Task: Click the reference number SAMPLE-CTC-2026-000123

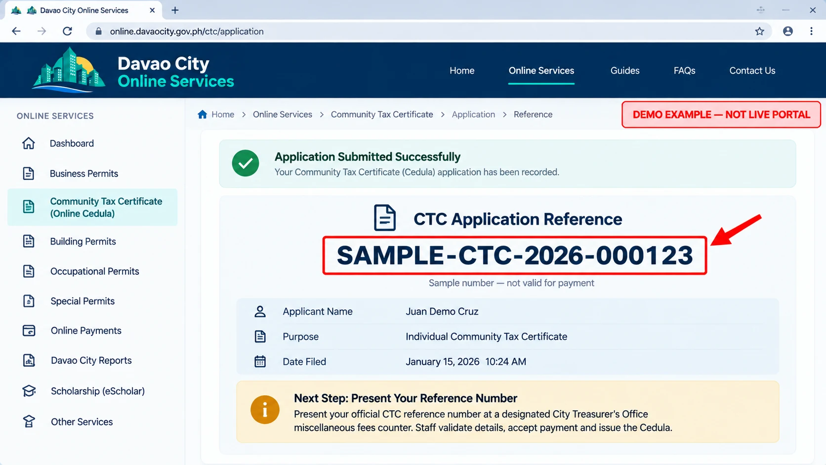Action: pyautogui.click(x=515, y=255)
